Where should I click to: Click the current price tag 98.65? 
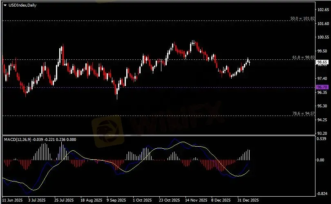[322, 62]
